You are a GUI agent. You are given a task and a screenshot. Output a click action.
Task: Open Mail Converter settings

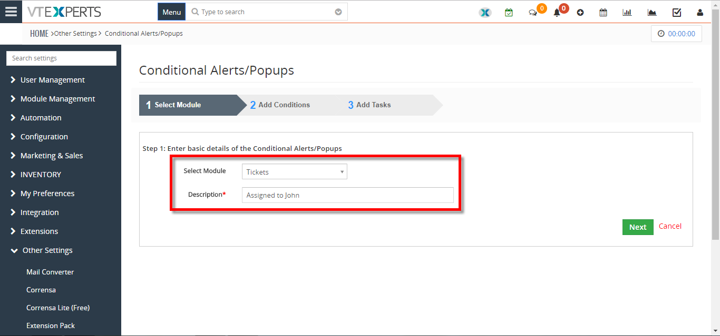pos(50,272)
